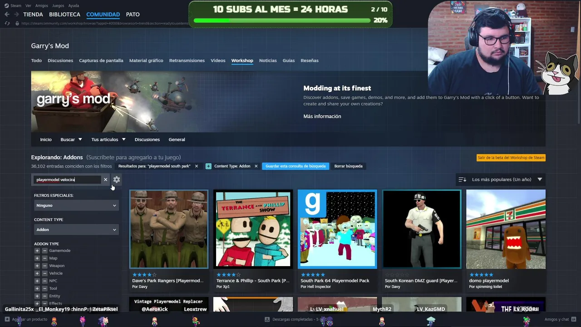Image resolution: width=581 pixels, height=327 pixels.
Task: Open the Ayuda menu
Action: point(74,5)
